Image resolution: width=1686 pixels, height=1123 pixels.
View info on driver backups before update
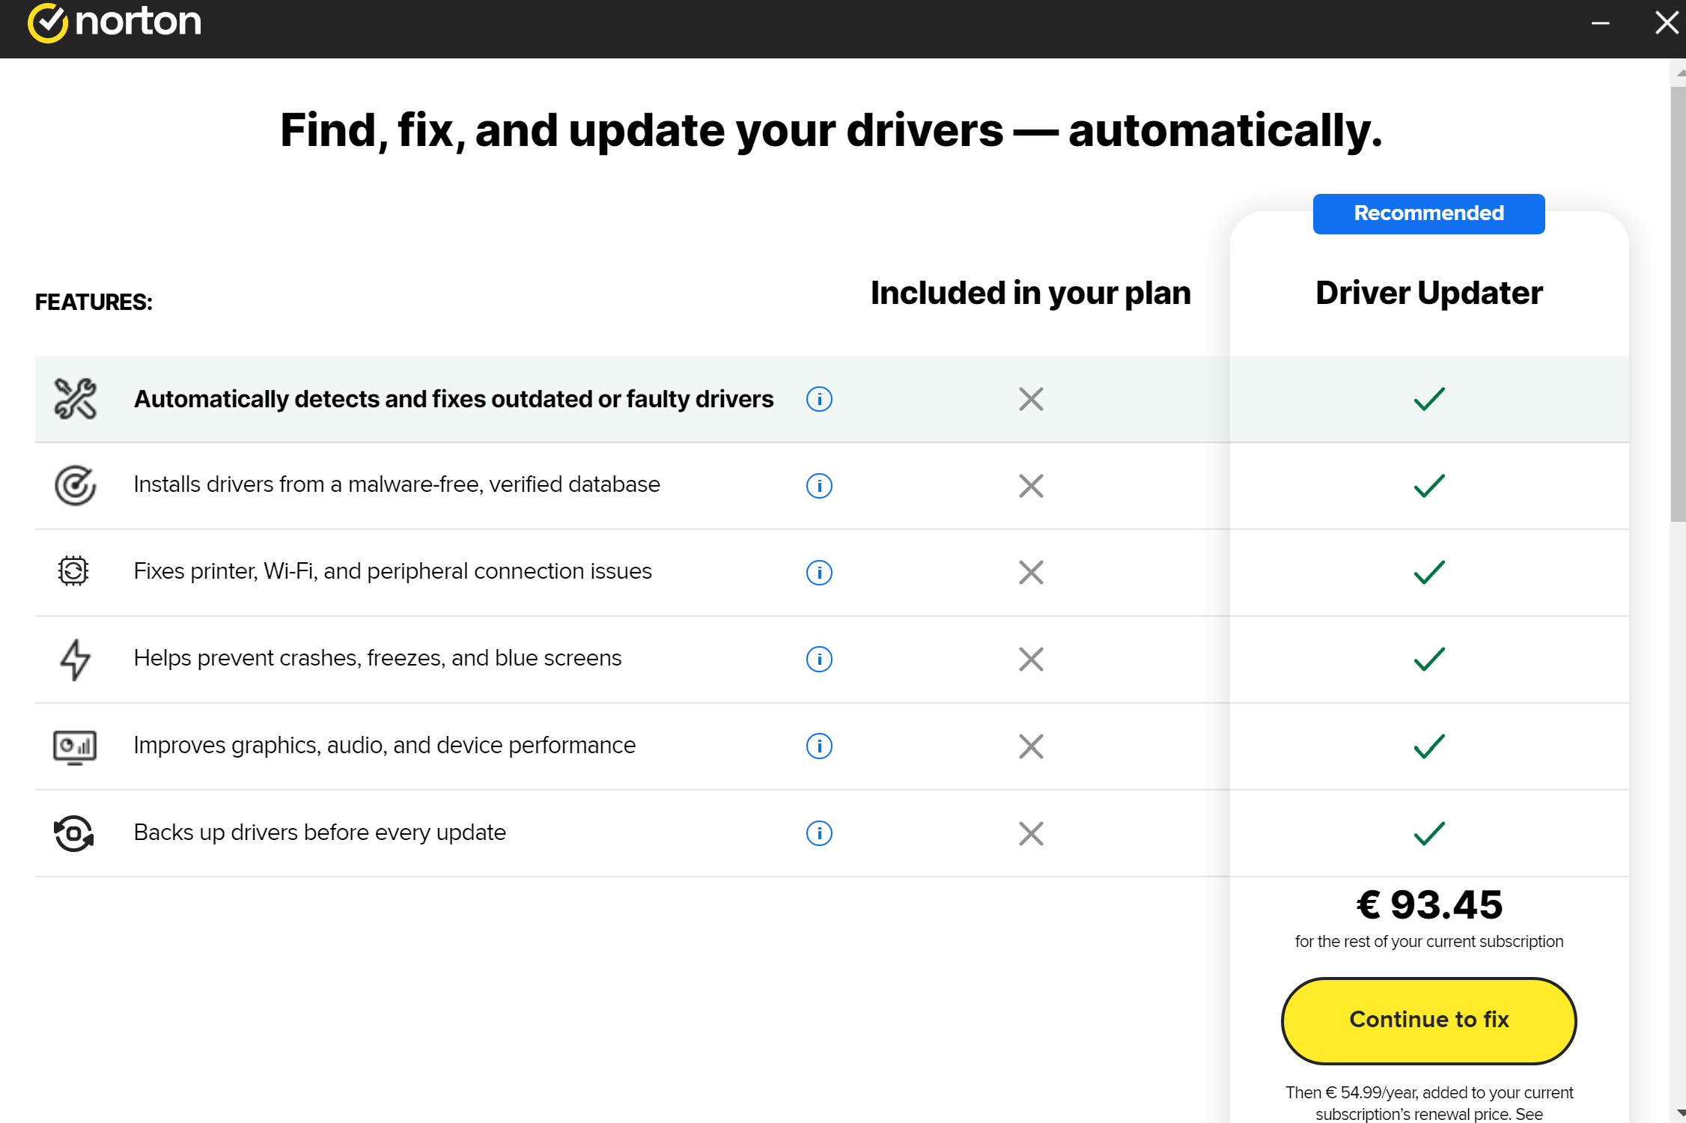pyautogui.click(x=819, y=833)
